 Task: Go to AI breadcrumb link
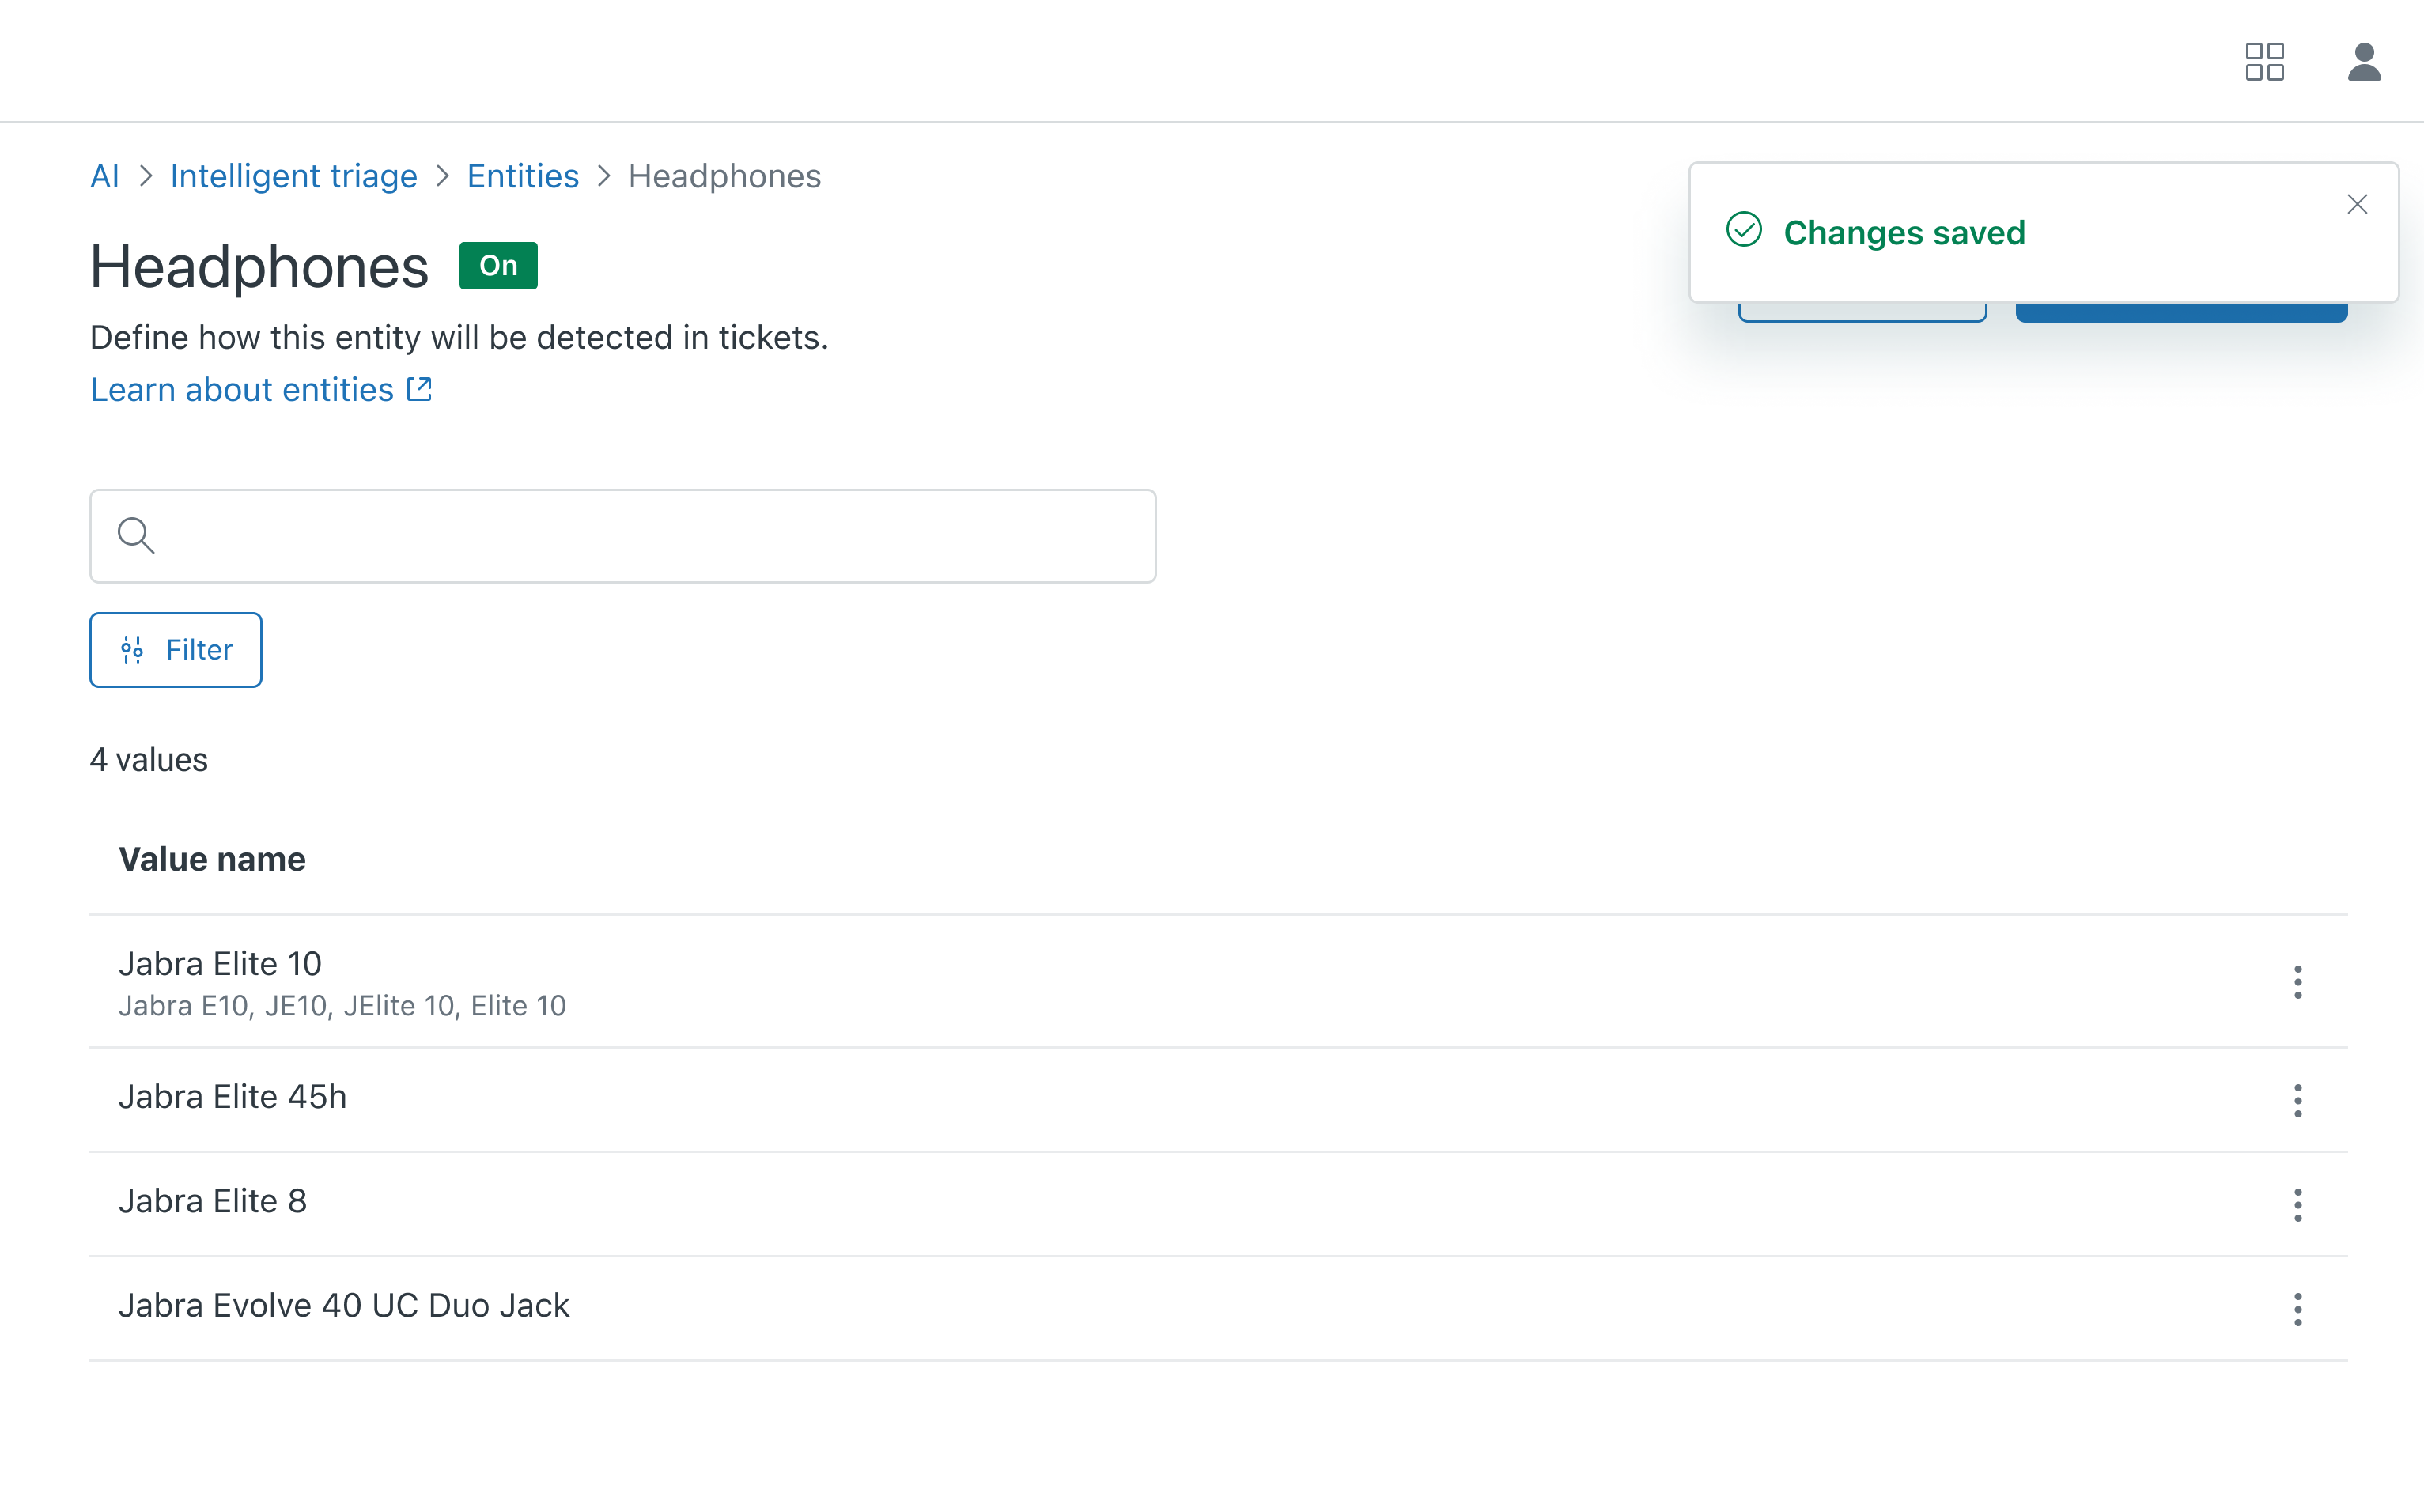pos(105,176)
